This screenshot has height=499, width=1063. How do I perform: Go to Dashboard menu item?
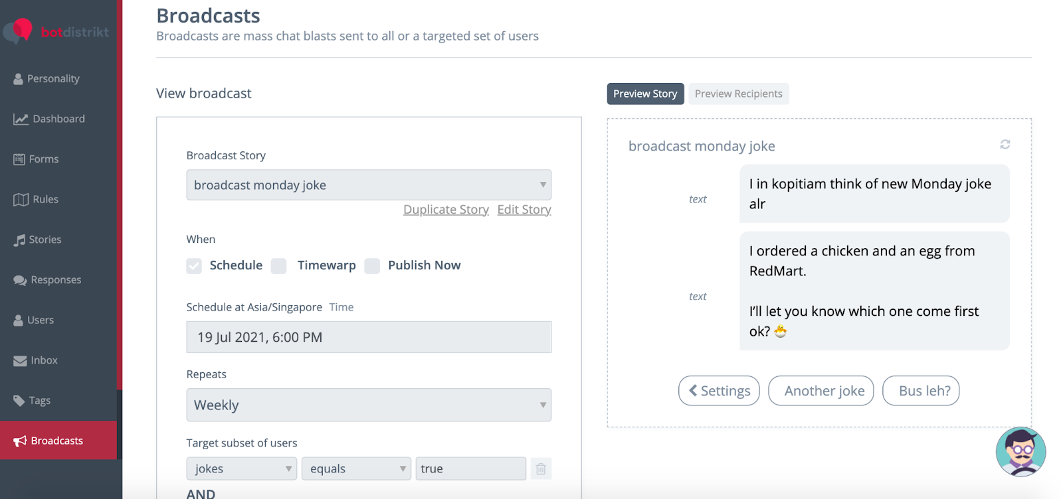click(x=59, y=119)
